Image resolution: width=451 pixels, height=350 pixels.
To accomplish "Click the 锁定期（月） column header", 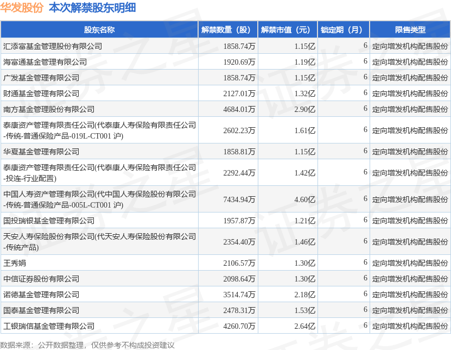I will tap(344, 30).
